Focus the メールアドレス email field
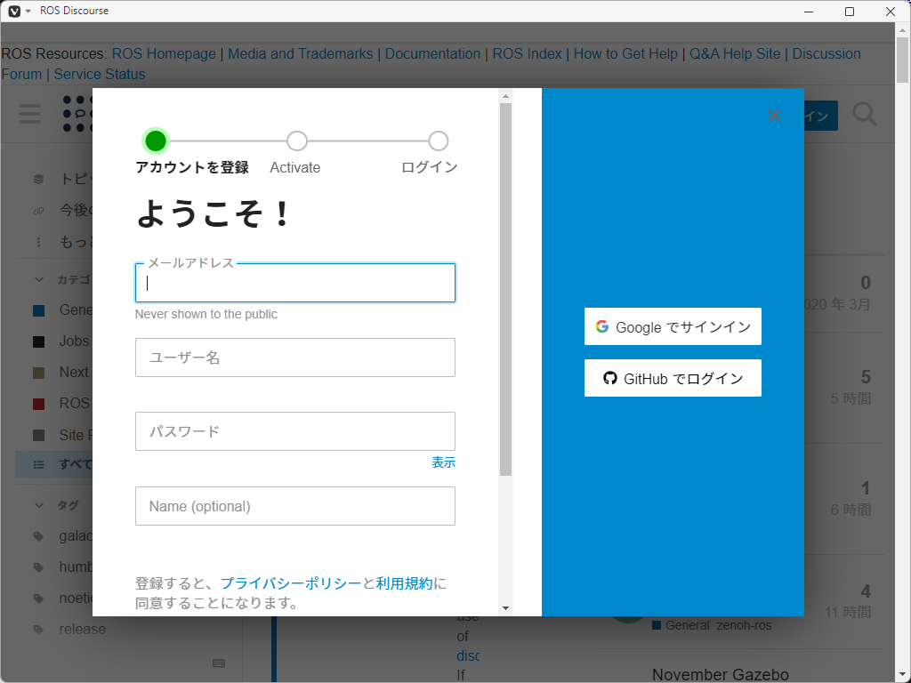This screenshot has height=683, width=911. pos(295,283)
